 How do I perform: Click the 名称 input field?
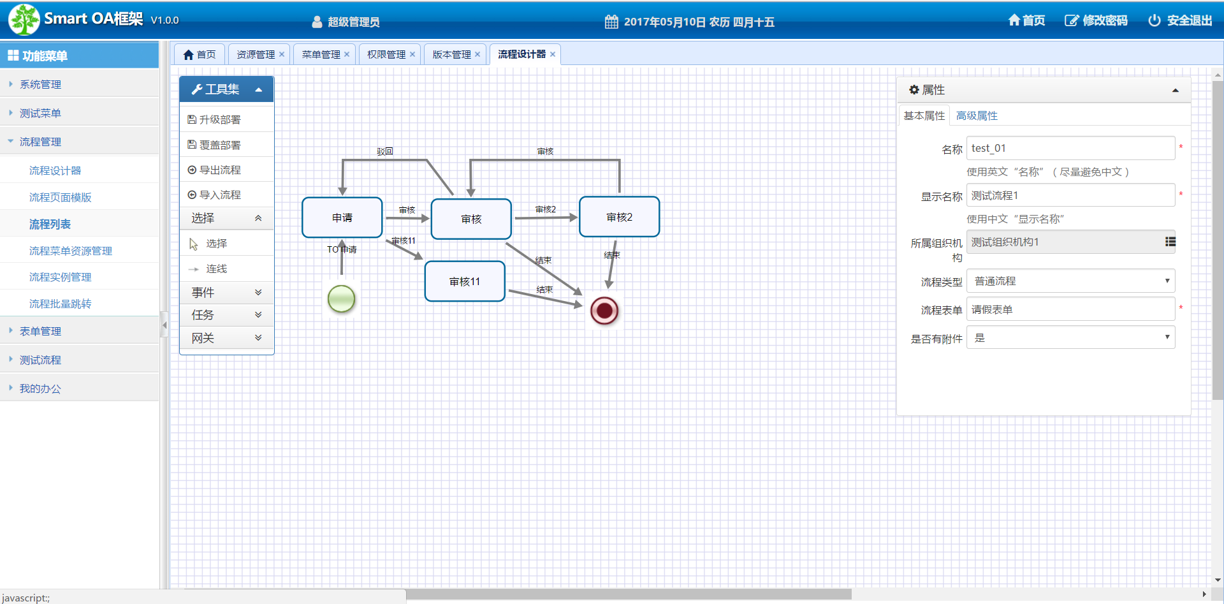click(x=1070, y=148)
